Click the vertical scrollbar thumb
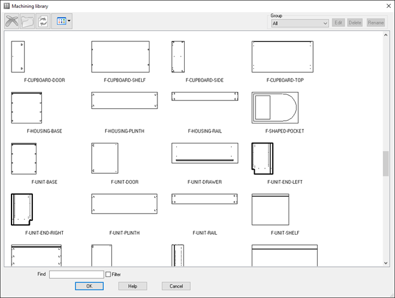Image resolution: width=395 pixels, height=298 pixels. [386, 164]
